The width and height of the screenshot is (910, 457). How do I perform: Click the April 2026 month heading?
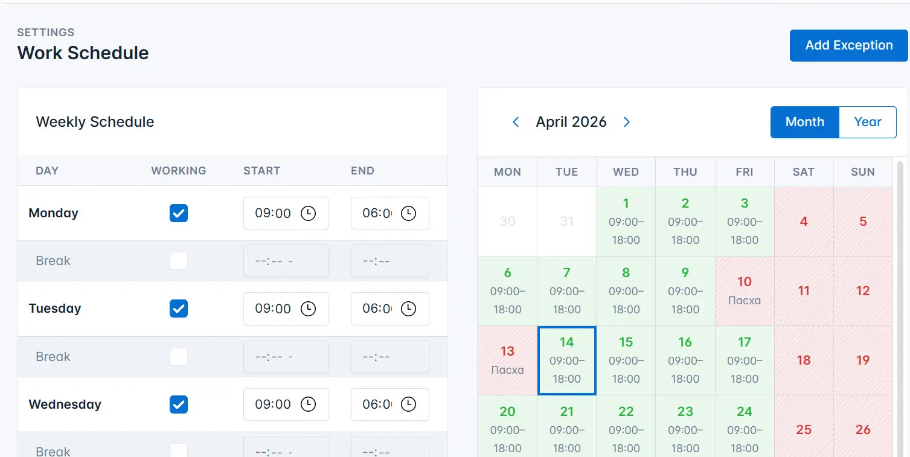click(x=571, y=122)
